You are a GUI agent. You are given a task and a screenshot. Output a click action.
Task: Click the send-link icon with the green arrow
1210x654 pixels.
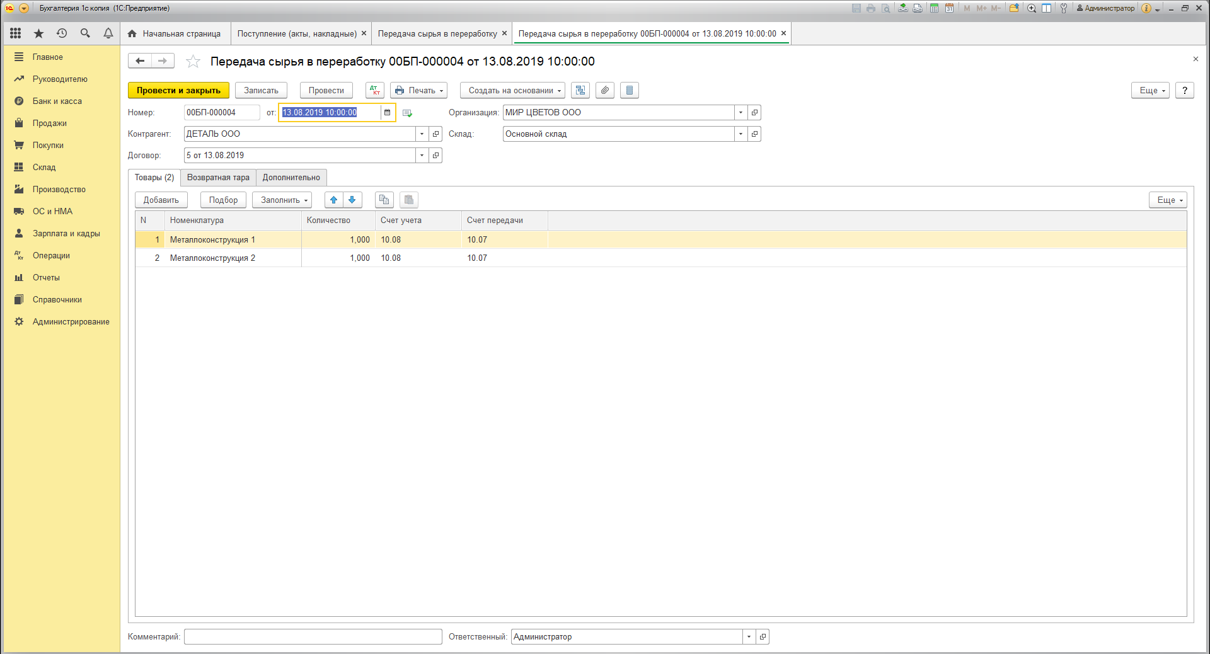coord(903,8)
